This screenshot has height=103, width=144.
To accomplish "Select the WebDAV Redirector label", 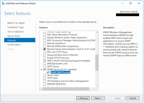I will [x=57, y=84].
